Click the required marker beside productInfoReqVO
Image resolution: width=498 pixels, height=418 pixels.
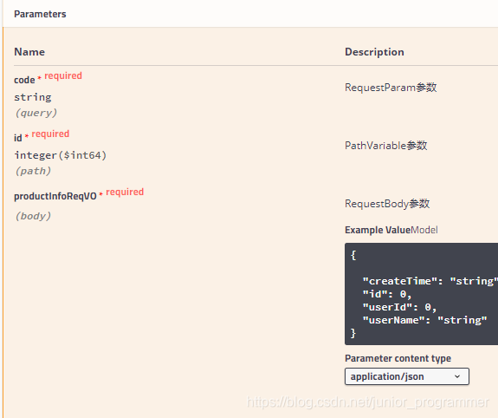(x=125, y=193)
